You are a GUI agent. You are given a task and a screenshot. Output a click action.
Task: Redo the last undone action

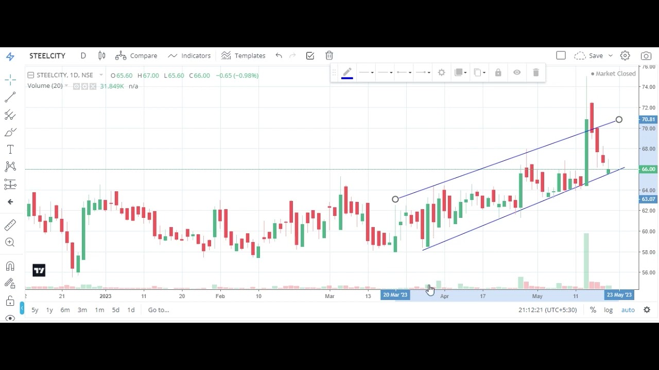coord(292,55)
